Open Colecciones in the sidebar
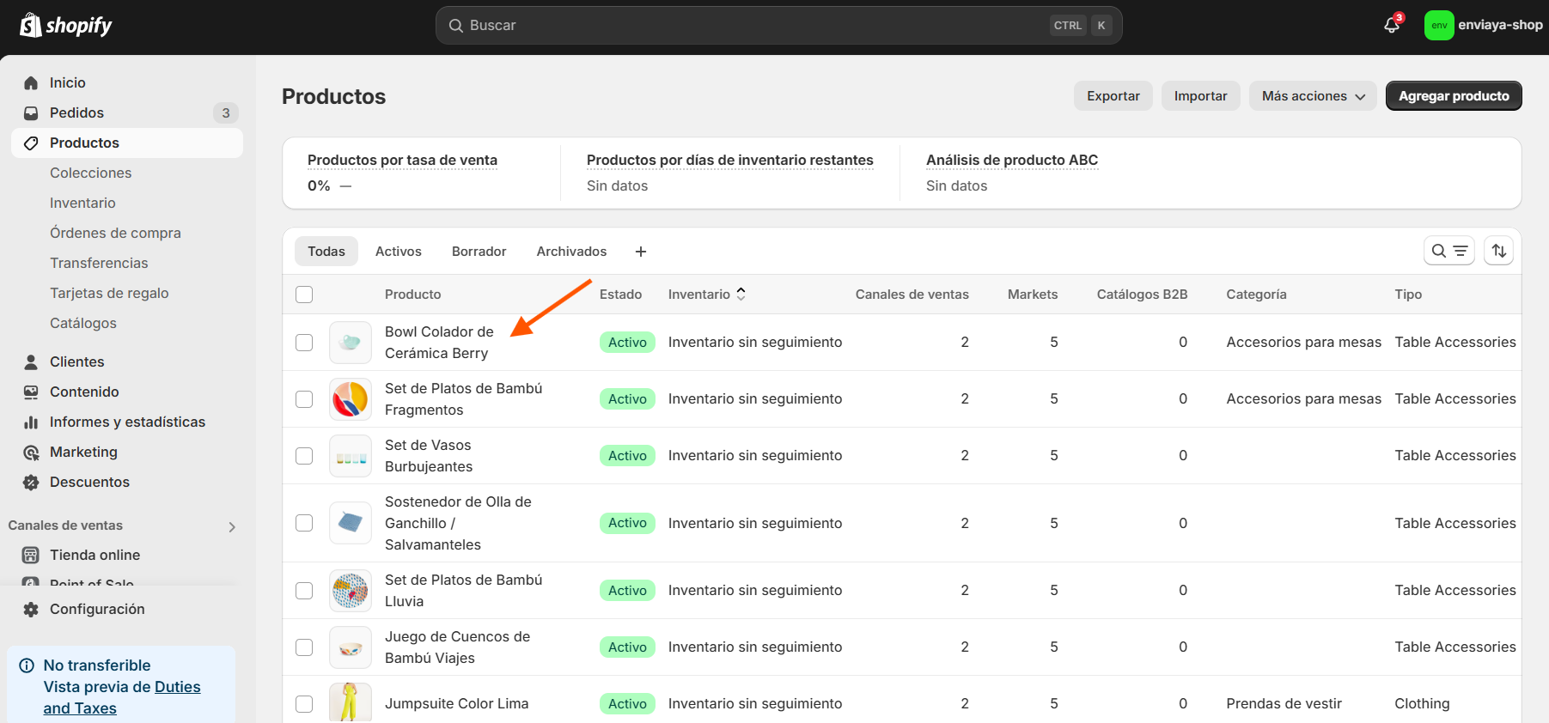This screenshot has height=723, width=1549. (91, 173)
